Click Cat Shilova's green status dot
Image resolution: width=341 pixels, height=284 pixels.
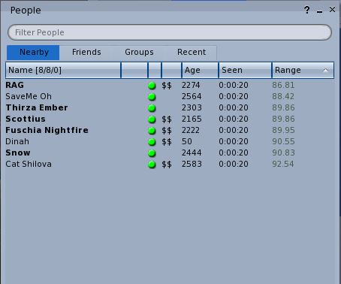(152, 165)
